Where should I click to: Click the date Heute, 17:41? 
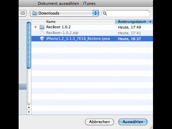coord(129,33)
